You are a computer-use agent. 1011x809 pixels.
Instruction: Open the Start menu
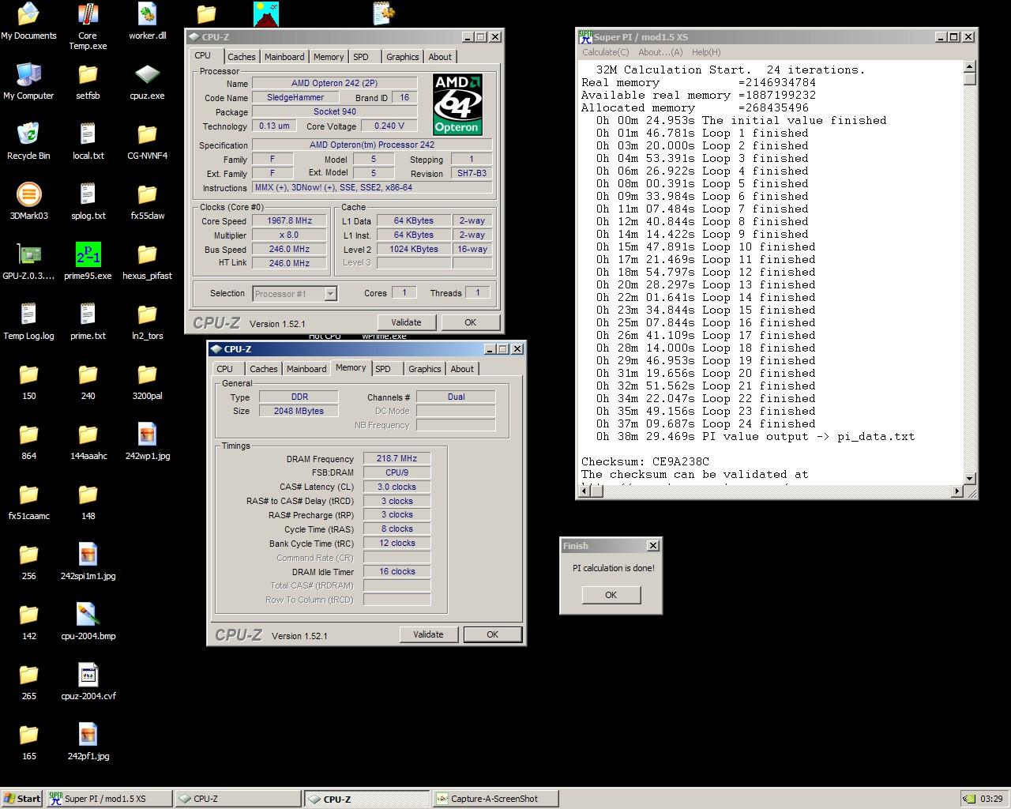tap(22, 799)
